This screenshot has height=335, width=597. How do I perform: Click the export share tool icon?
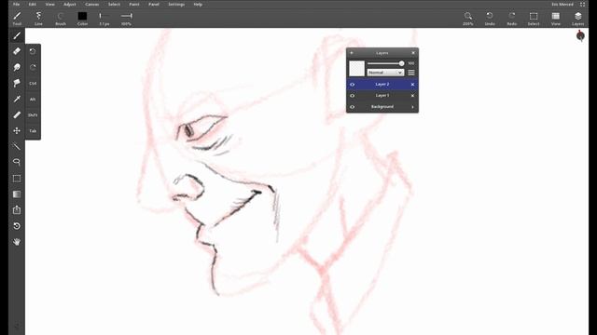click(17, 210)
